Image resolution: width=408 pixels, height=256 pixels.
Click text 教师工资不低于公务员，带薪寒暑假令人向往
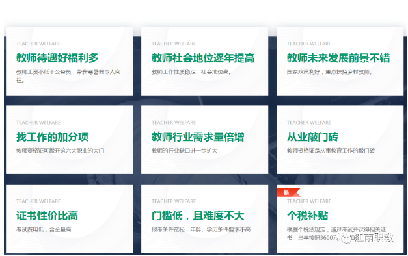(68, 76)
